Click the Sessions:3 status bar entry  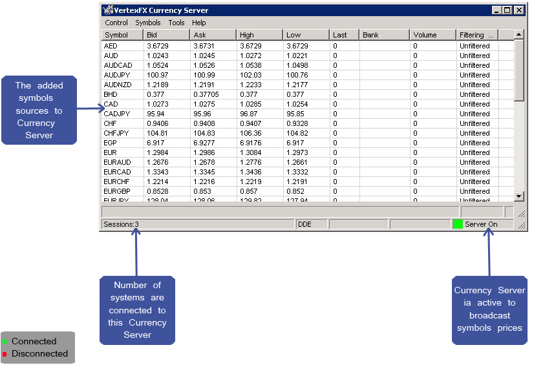(x=198, y=224)
